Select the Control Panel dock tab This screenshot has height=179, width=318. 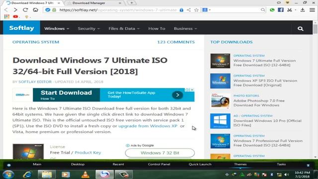click(x=159, y=164)
